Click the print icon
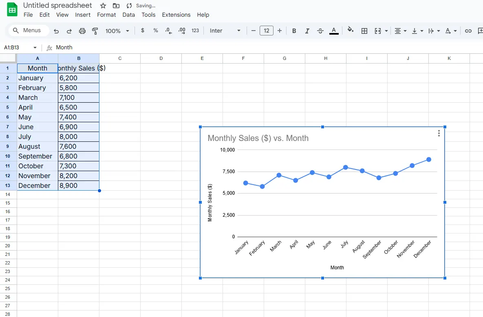 [82, 31]
